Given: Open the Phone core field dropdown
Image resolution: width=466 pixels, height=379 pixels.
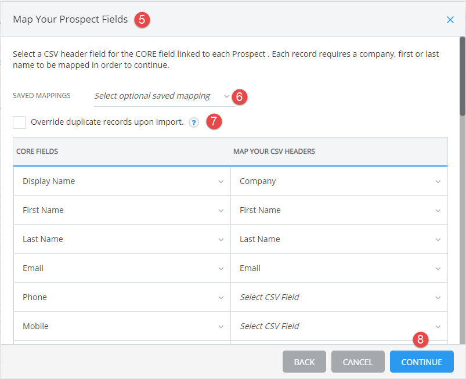Looking at the screenshot, I should click(122, 297).
